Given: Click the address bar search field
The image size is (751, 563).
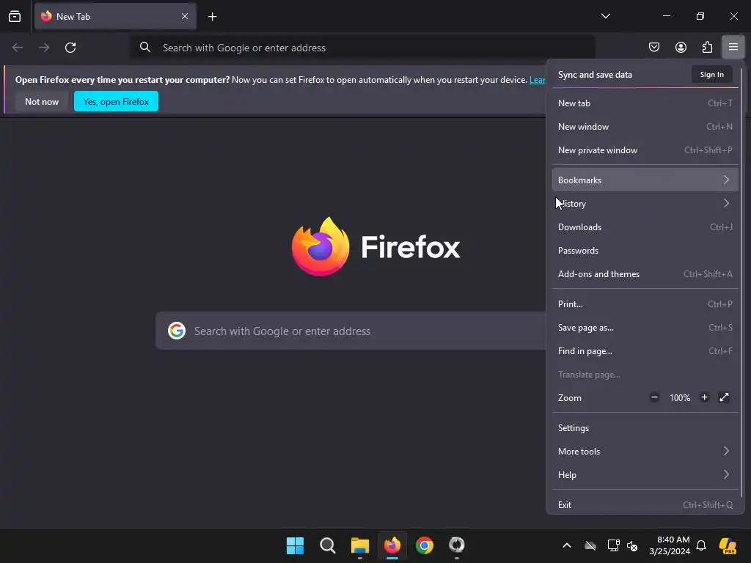Looking at the screenshot, I should coord(362,48).
